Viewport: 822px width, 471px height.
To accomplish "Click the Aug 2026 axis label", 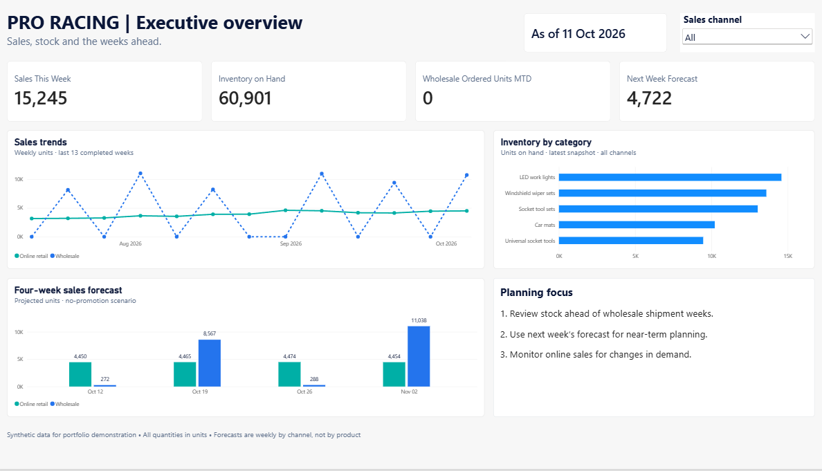I will (131, 243).
